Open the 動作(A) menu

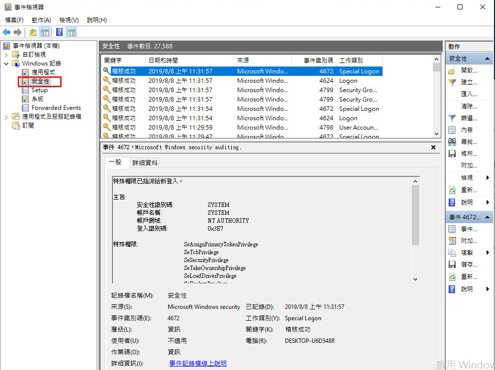coord(41,20)
